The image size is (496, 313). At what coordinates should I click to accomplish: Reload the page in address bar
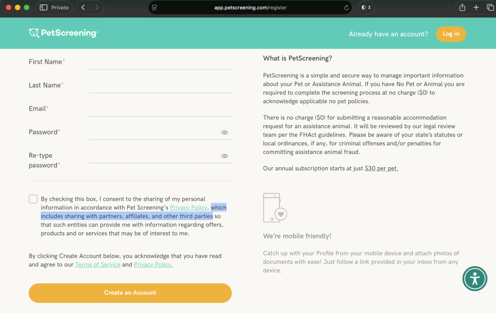346,8
